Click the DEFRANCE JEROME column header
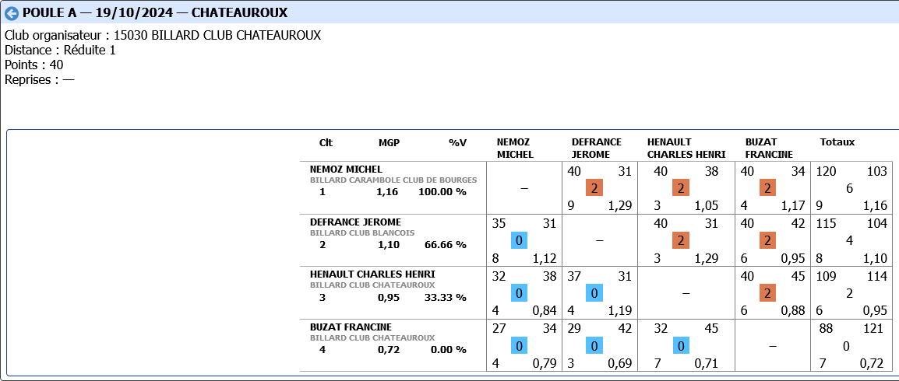The height and width of the screenshot is (381, 899). tap(596, 149)
